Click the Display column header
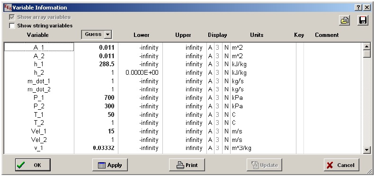375x176 pixels. [217, 35]
